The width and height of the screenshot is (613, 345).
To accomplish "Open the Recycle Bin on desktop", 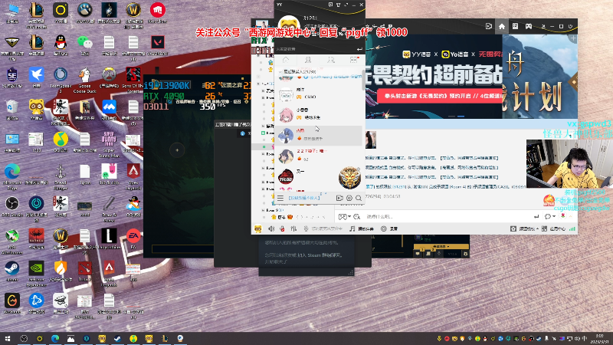I will click(11, 110).
